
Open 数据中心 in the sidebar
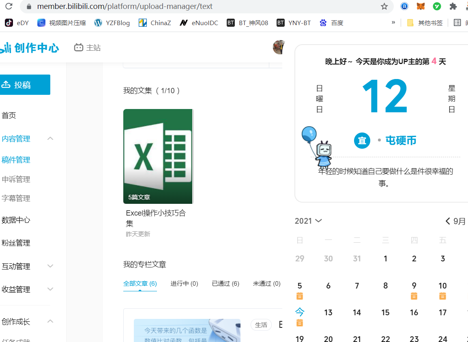point(16,220)
